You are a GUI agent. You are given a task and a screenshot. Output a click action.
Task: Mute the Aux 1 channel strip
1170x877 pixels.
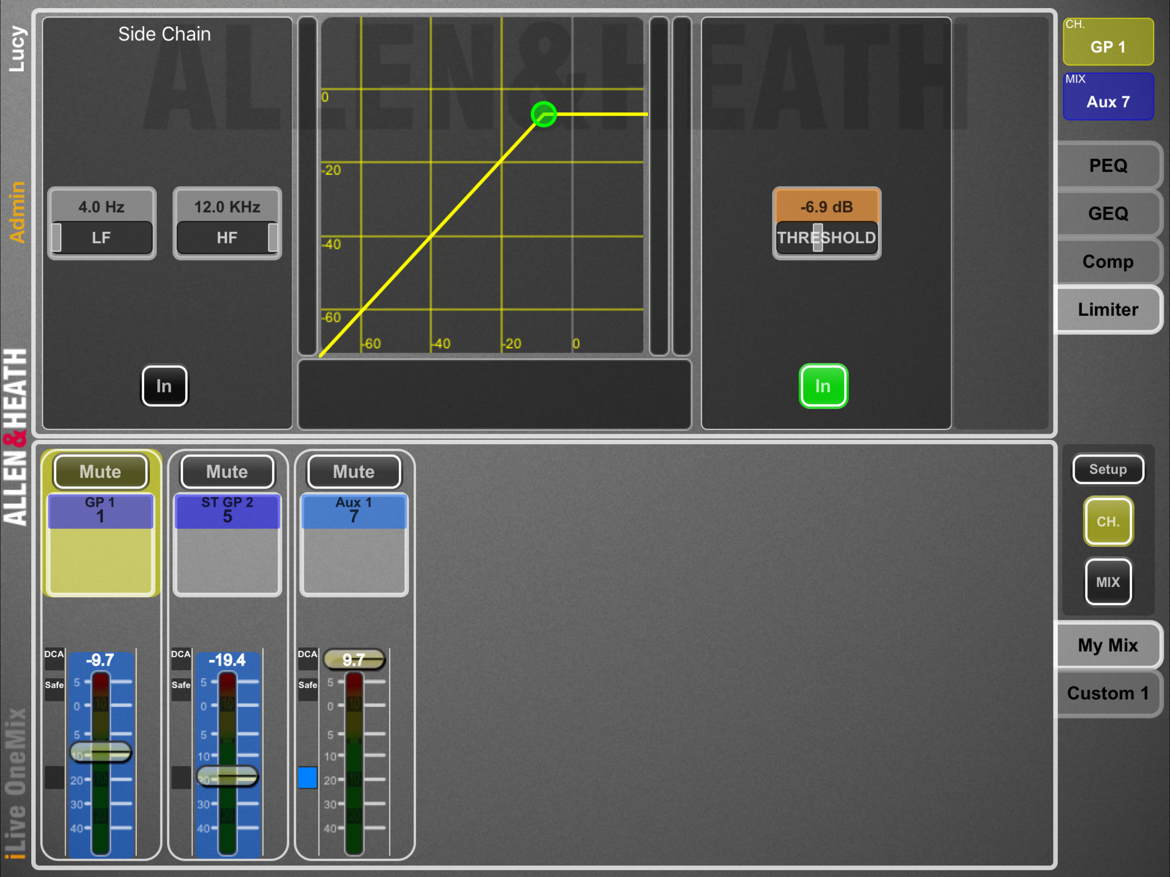pyautogui.click(x=353, y=471)
